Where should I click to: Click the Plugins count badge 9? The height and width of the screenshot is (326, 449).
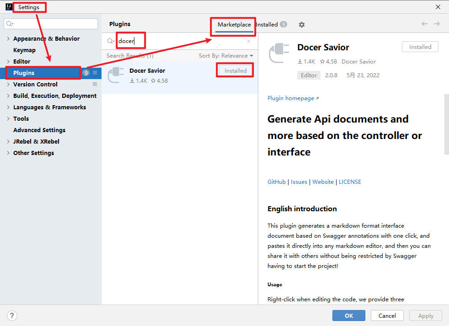coord(86,73)
